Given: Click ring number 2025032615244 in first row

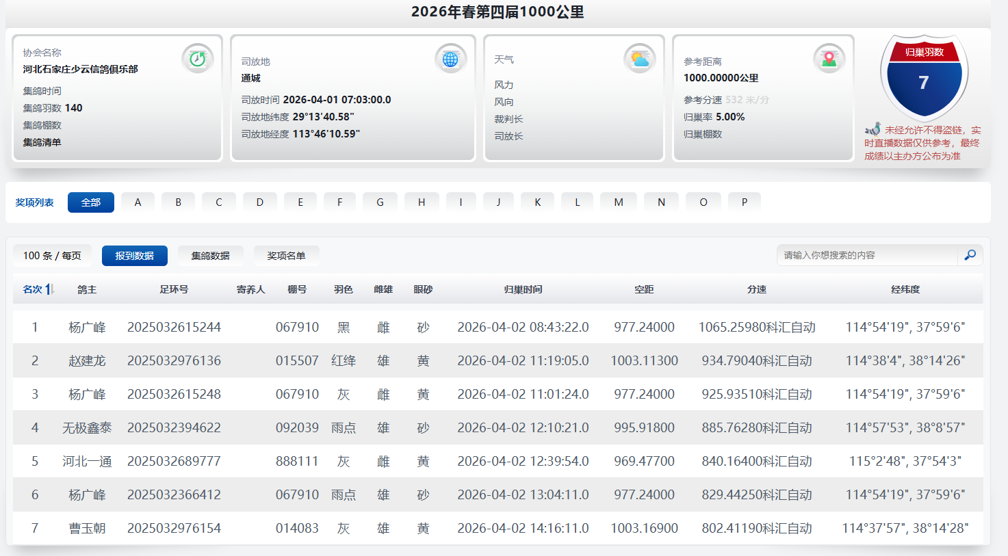Looking at the screenshot, I should tap(174, 328).
